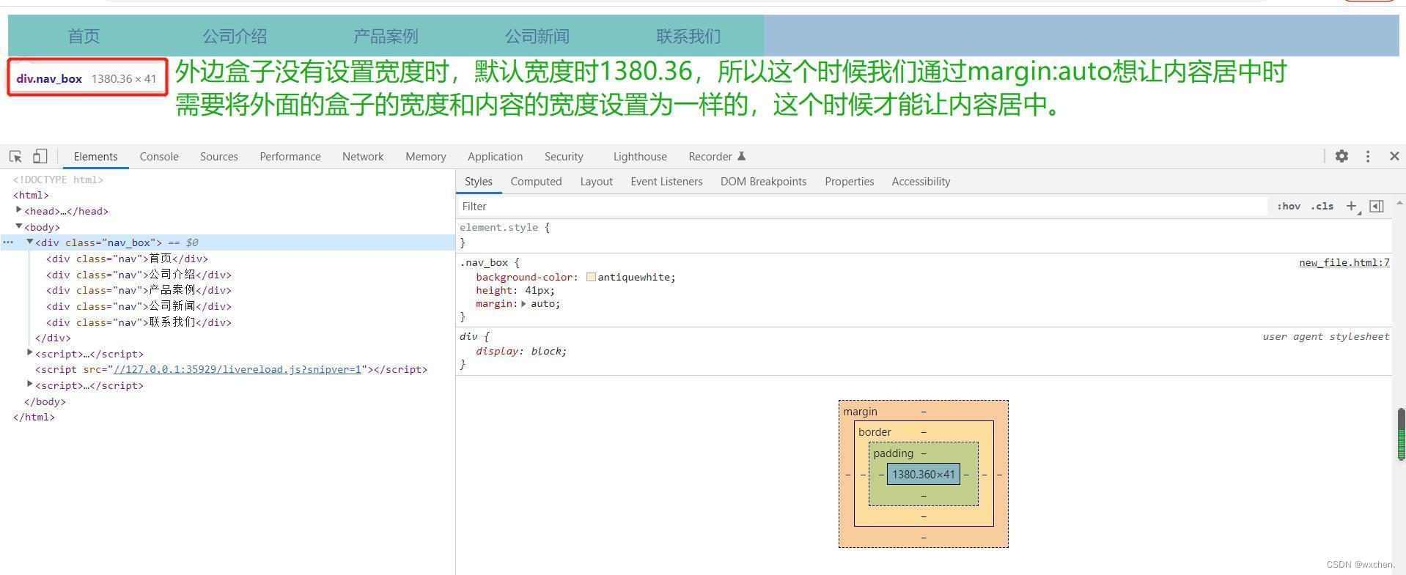Click the antiquewhite color swatch
1406x575 pixels.
pos(591,277)
